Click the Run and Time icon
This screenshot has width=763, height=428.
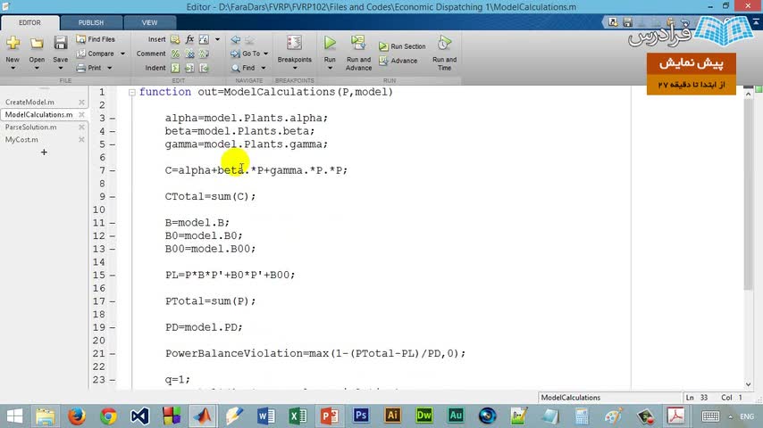(444, 43)
